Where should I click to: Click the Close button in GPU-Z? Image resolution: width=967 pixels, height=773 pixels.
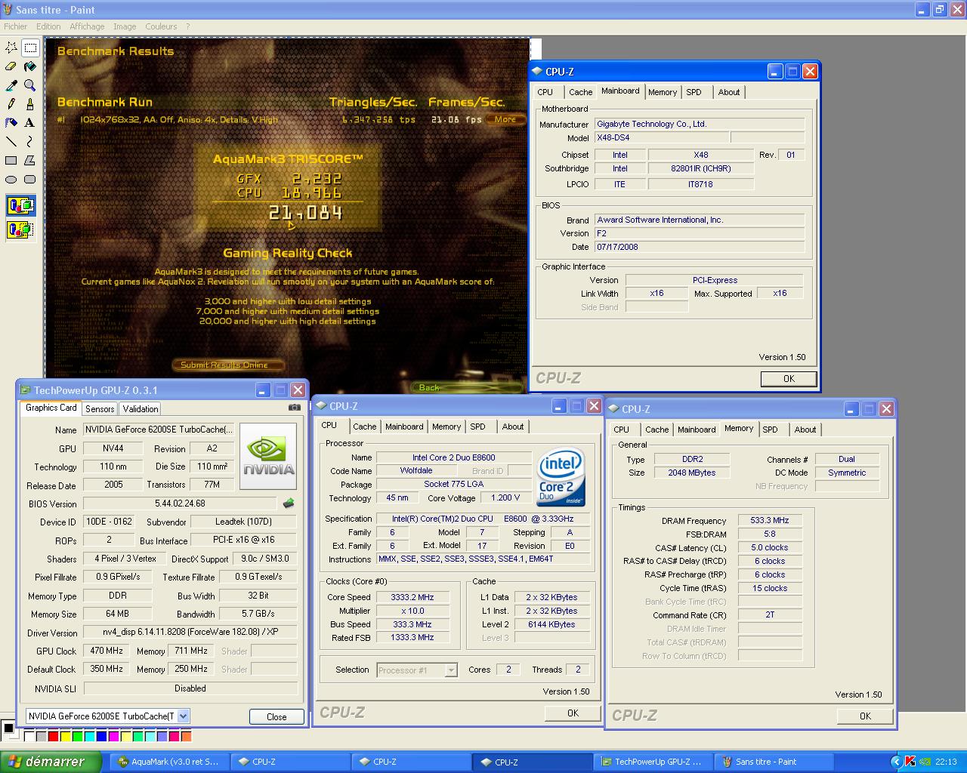coord(277,716)
